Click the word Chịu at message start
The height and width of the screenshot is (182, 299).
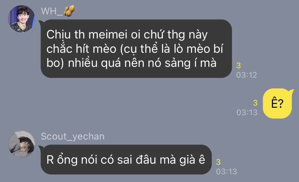[x=58, y=35]
